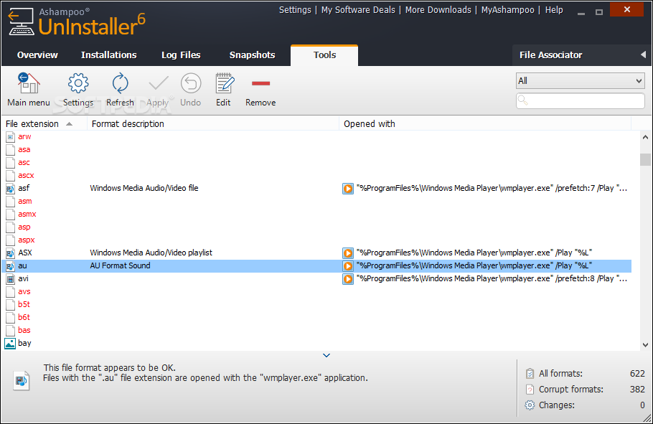Go back to Main menu
This screenshot has height=424, width=653.
click(x=28, y=90)
